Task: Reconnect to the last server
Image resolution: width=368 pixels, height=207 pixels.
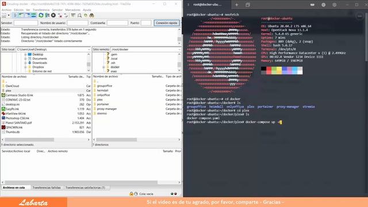Action: pyautogui.click(x=66, y=16)
